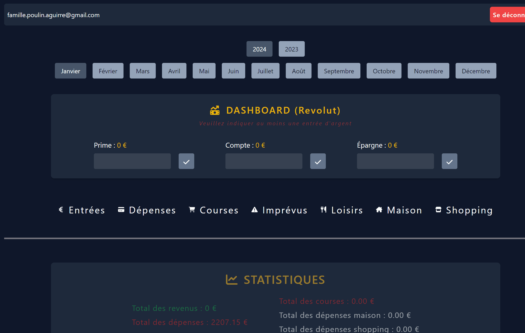Screen dimensions: 525x333
Task: Open the Entrées section
Action: pos(82,210)
